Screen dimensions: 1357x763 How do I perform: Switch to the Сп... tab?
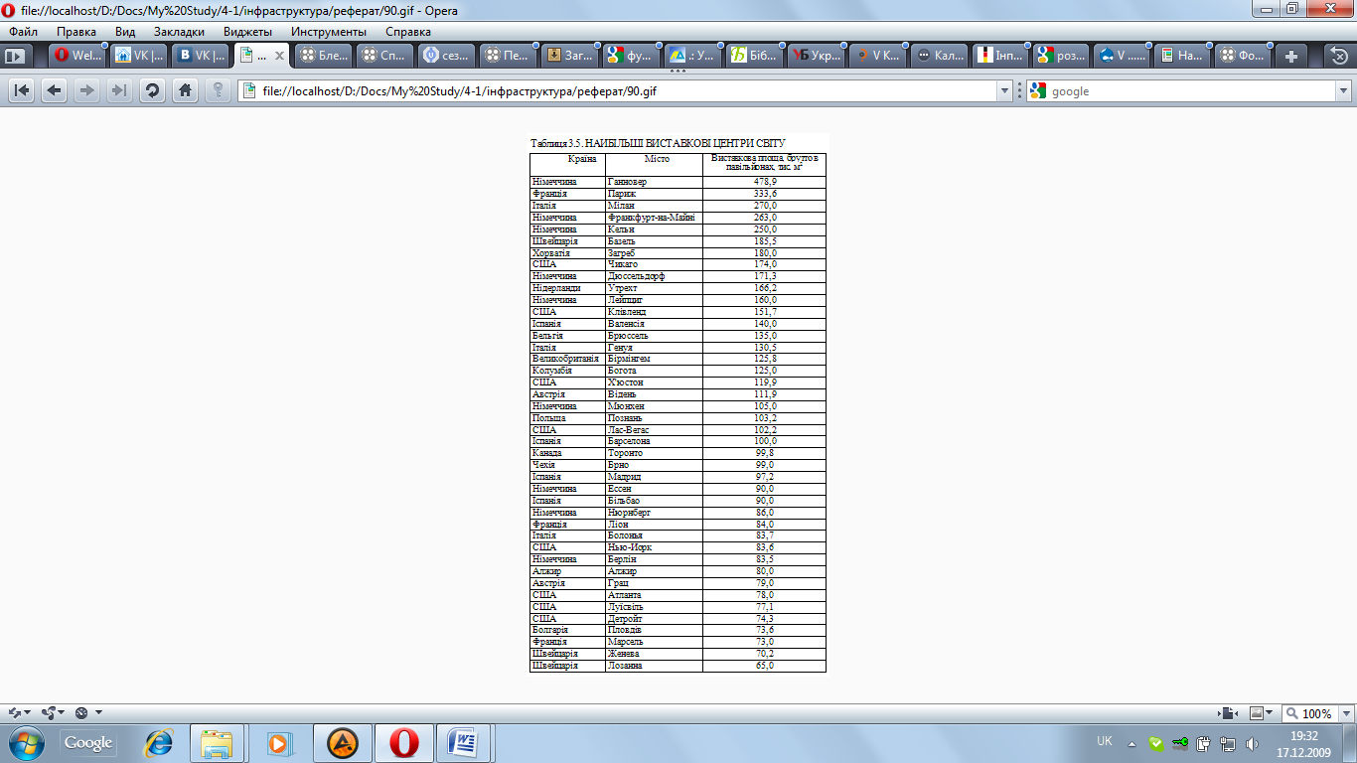click(385, 56)
